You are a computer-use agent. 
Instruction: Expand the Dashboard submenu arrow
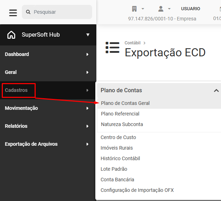(x=88, y=55)
